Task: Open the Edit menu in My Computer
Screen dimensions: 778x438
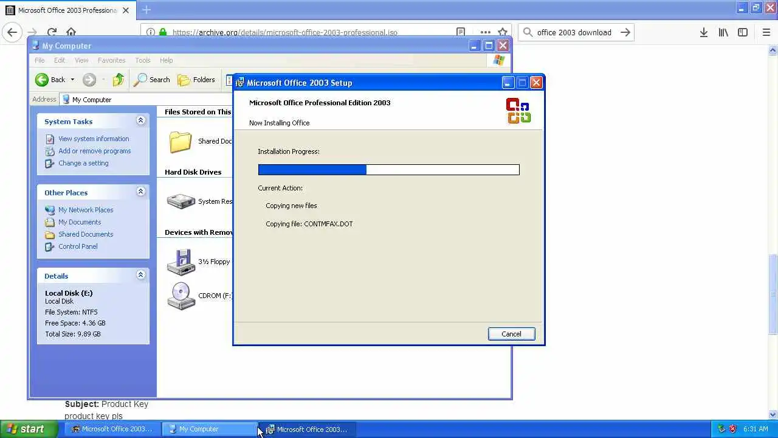Action: [60, 60]
